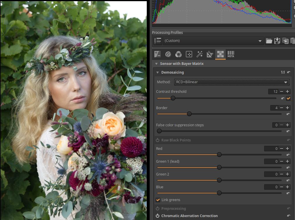Click the Green 1 (lead) slider handle
Viewport: 295px width, 220px height.
coord(219,167)
